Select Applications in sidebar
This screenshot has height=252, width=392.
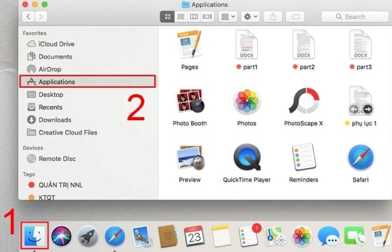[87, 82]
